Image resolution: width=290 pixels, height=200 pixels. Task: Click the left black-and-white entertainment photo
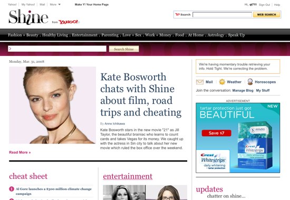pos(124,193)
